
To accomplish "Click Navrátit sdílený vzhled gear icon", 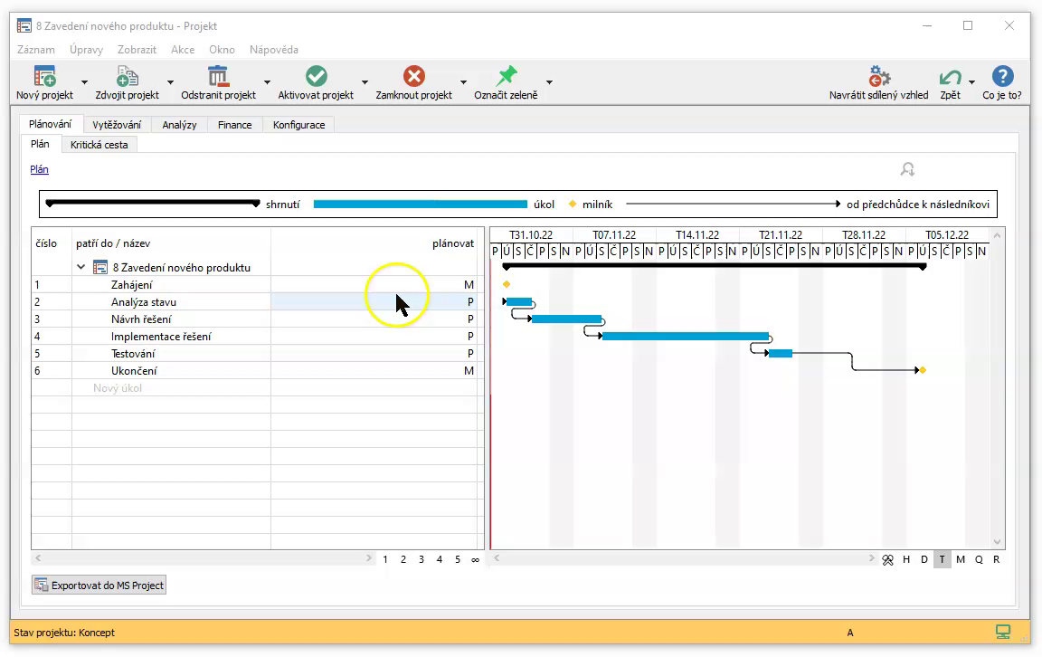I will (878, 77).
